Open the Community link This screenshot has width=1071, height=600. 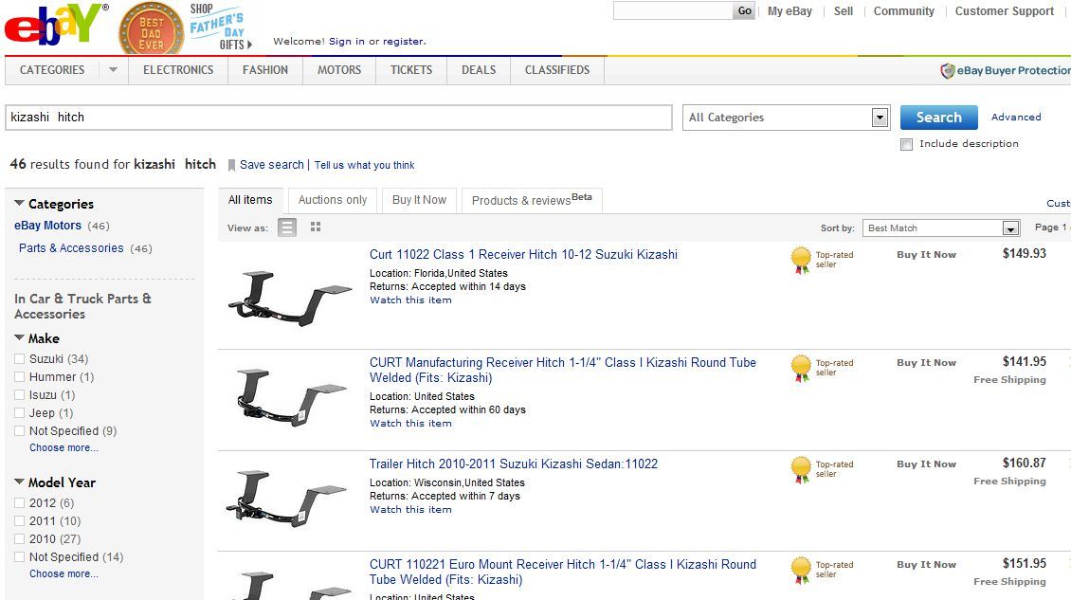click(903, 11)
